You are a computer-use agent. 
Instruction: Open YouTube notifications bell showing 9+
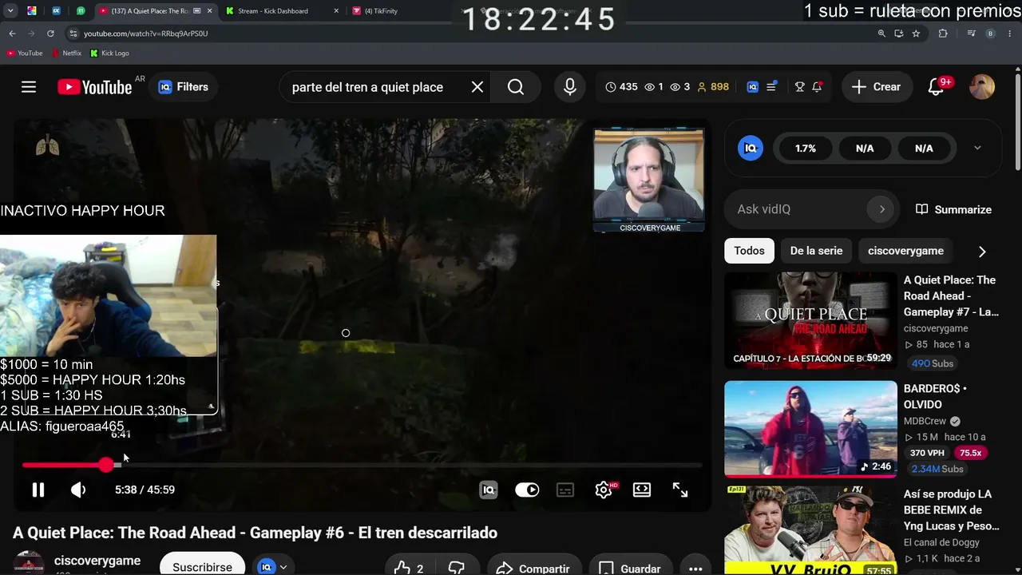click(x=937, y=87)
